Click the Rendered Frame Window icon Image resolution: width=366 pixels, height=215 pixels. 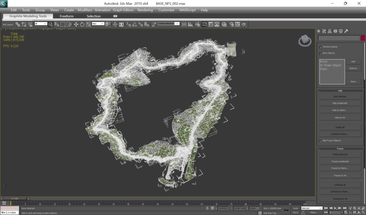coord(238,24)
